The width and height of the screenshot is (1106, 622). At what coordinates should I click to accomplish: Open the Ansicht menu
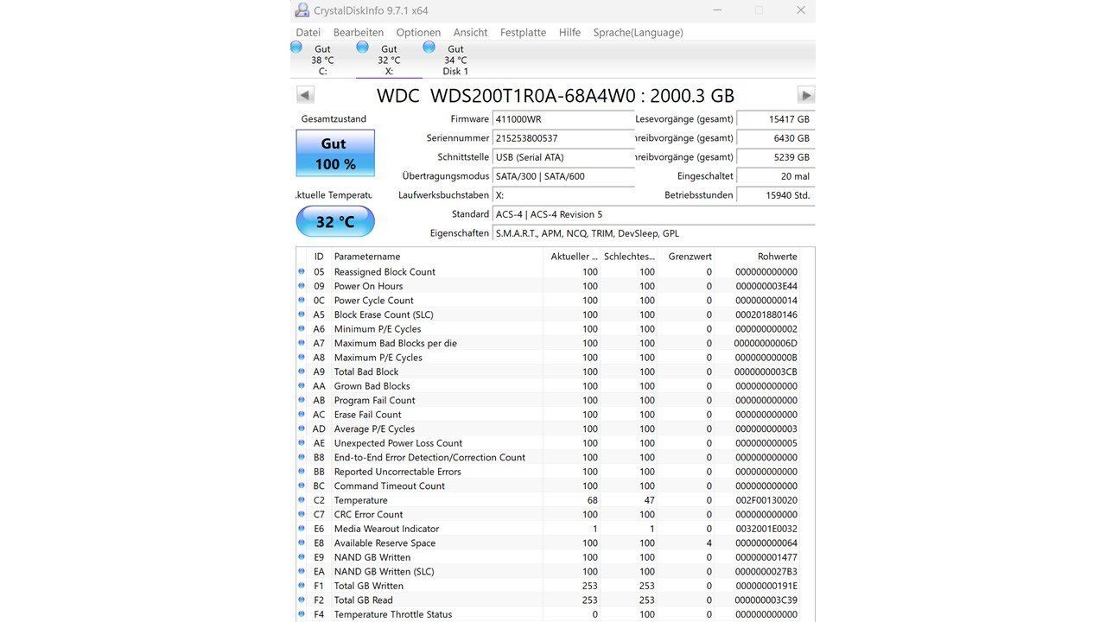click(470, 32)
